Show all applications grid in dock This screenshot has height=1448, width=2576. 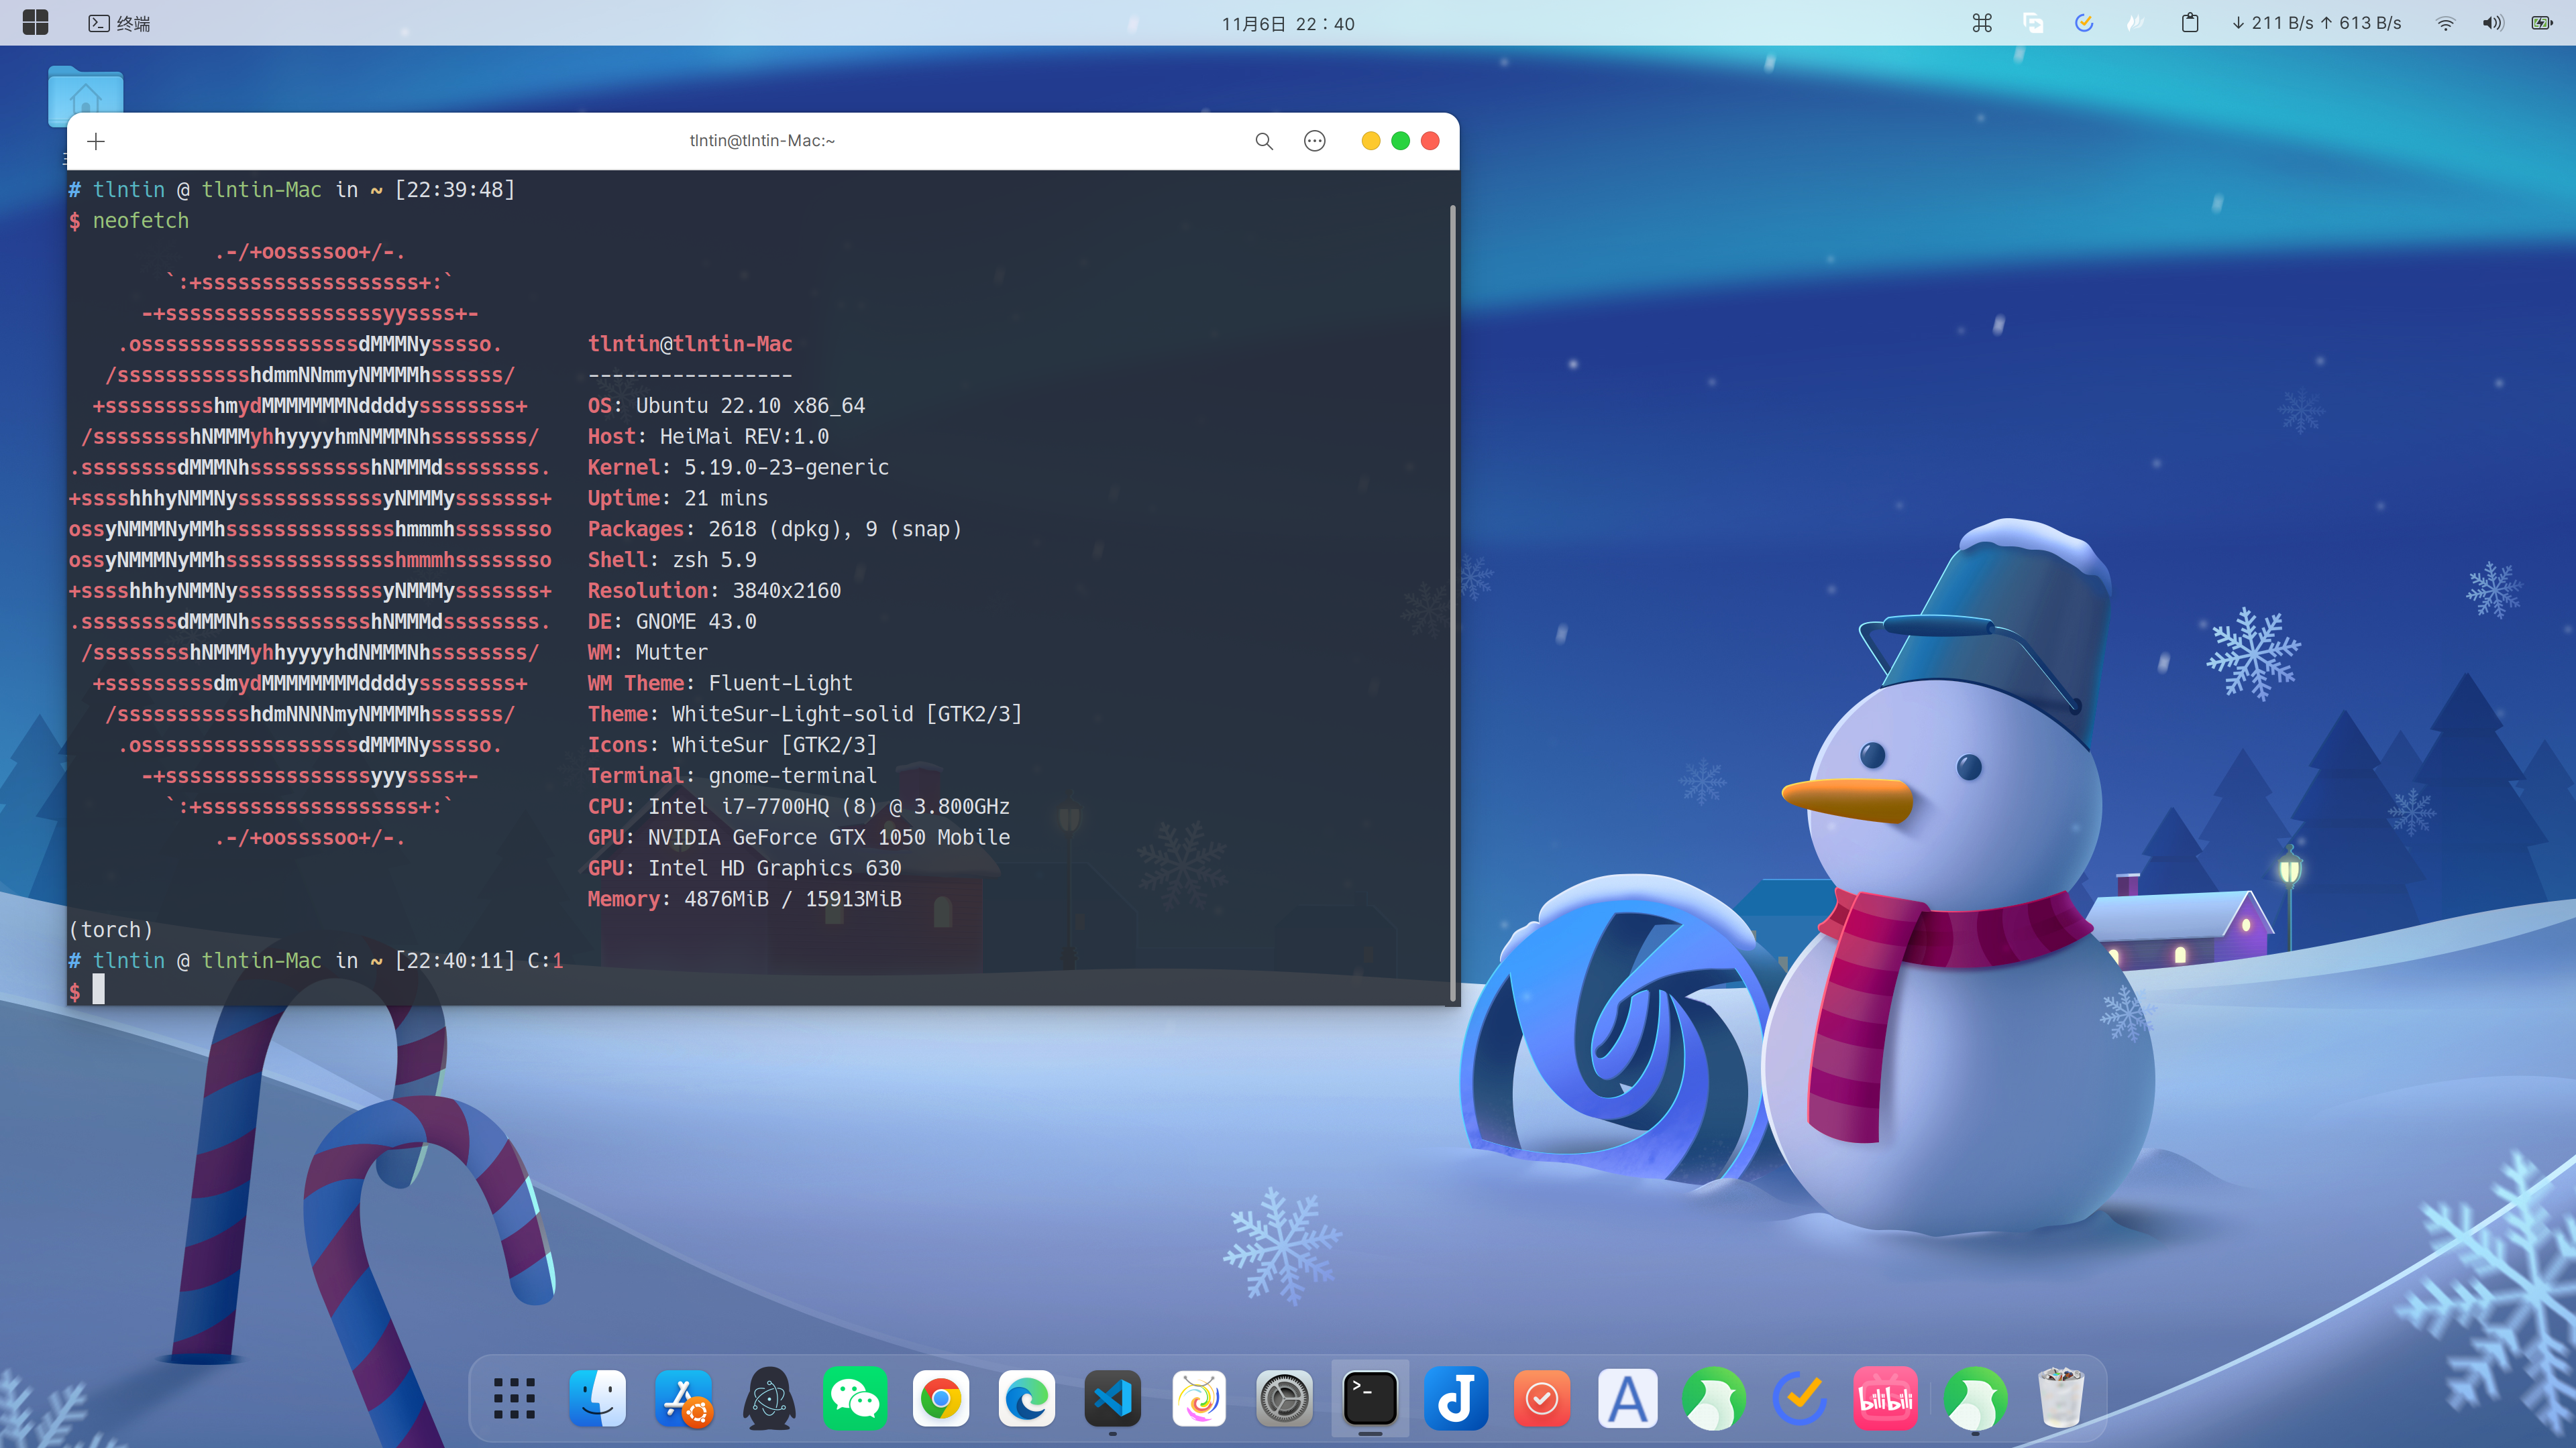pyautogui.click(x=514, y=1398)
